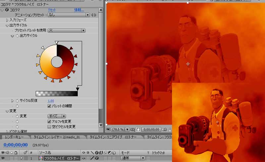Click the adjustment layer column header icon
265x162 pixels.
coord(110,153)
